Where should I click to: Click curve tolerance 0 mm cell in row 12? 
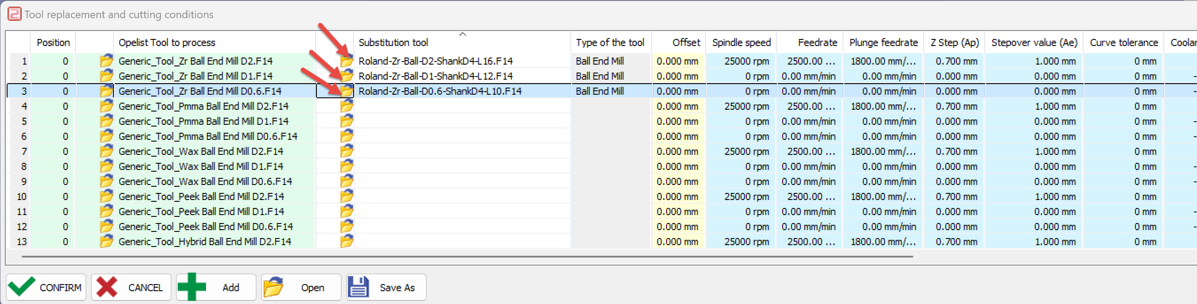pyautogui.click(x=1123, y=227)
